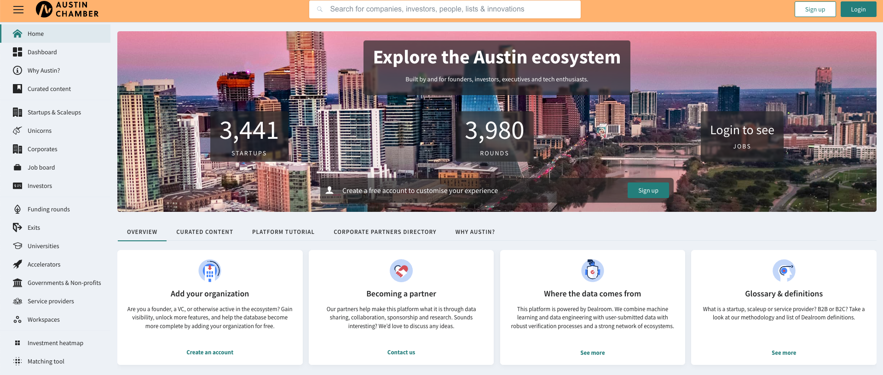This screenshot has height=375, width=883.
Task: Click the Add your organization card icon
Action: click(210, 271)
